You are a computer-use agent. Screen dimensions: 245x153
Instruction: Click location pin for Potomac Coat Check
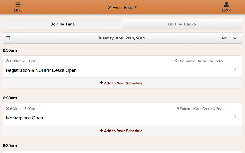[x=178, y=109]
